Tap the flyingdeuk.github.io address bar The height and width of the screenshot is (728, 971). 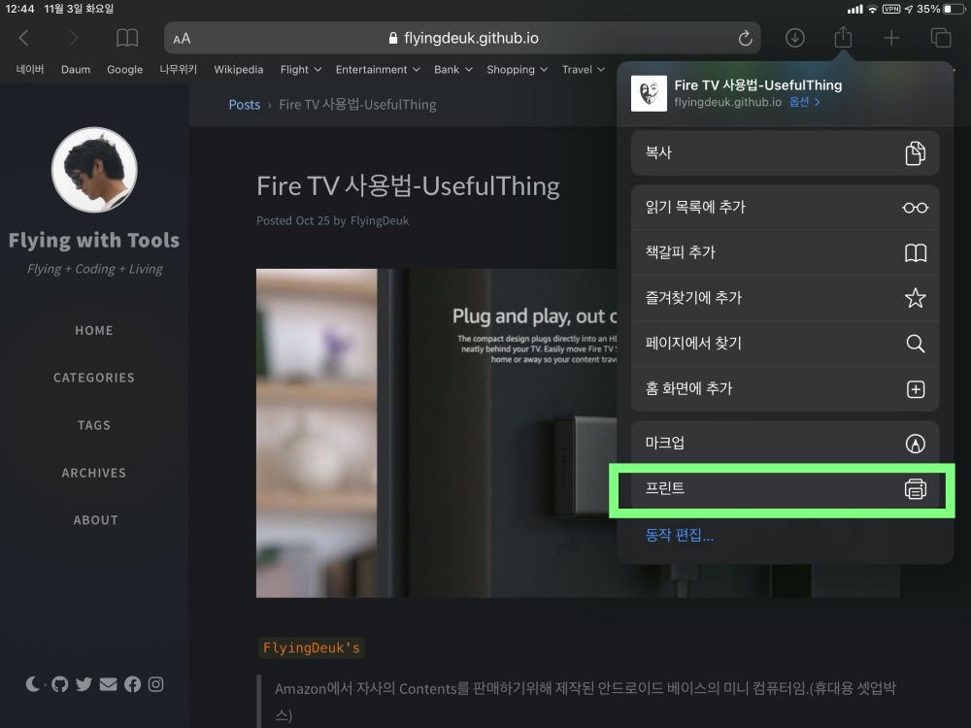[462, 39]
